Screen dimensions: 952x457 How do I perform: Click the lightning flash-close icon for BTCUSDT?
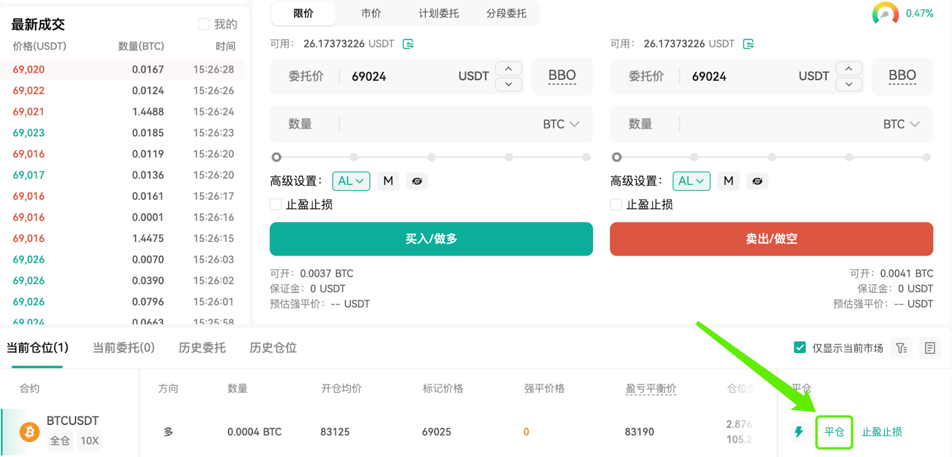pyautogui.click(x=798, y=432)
